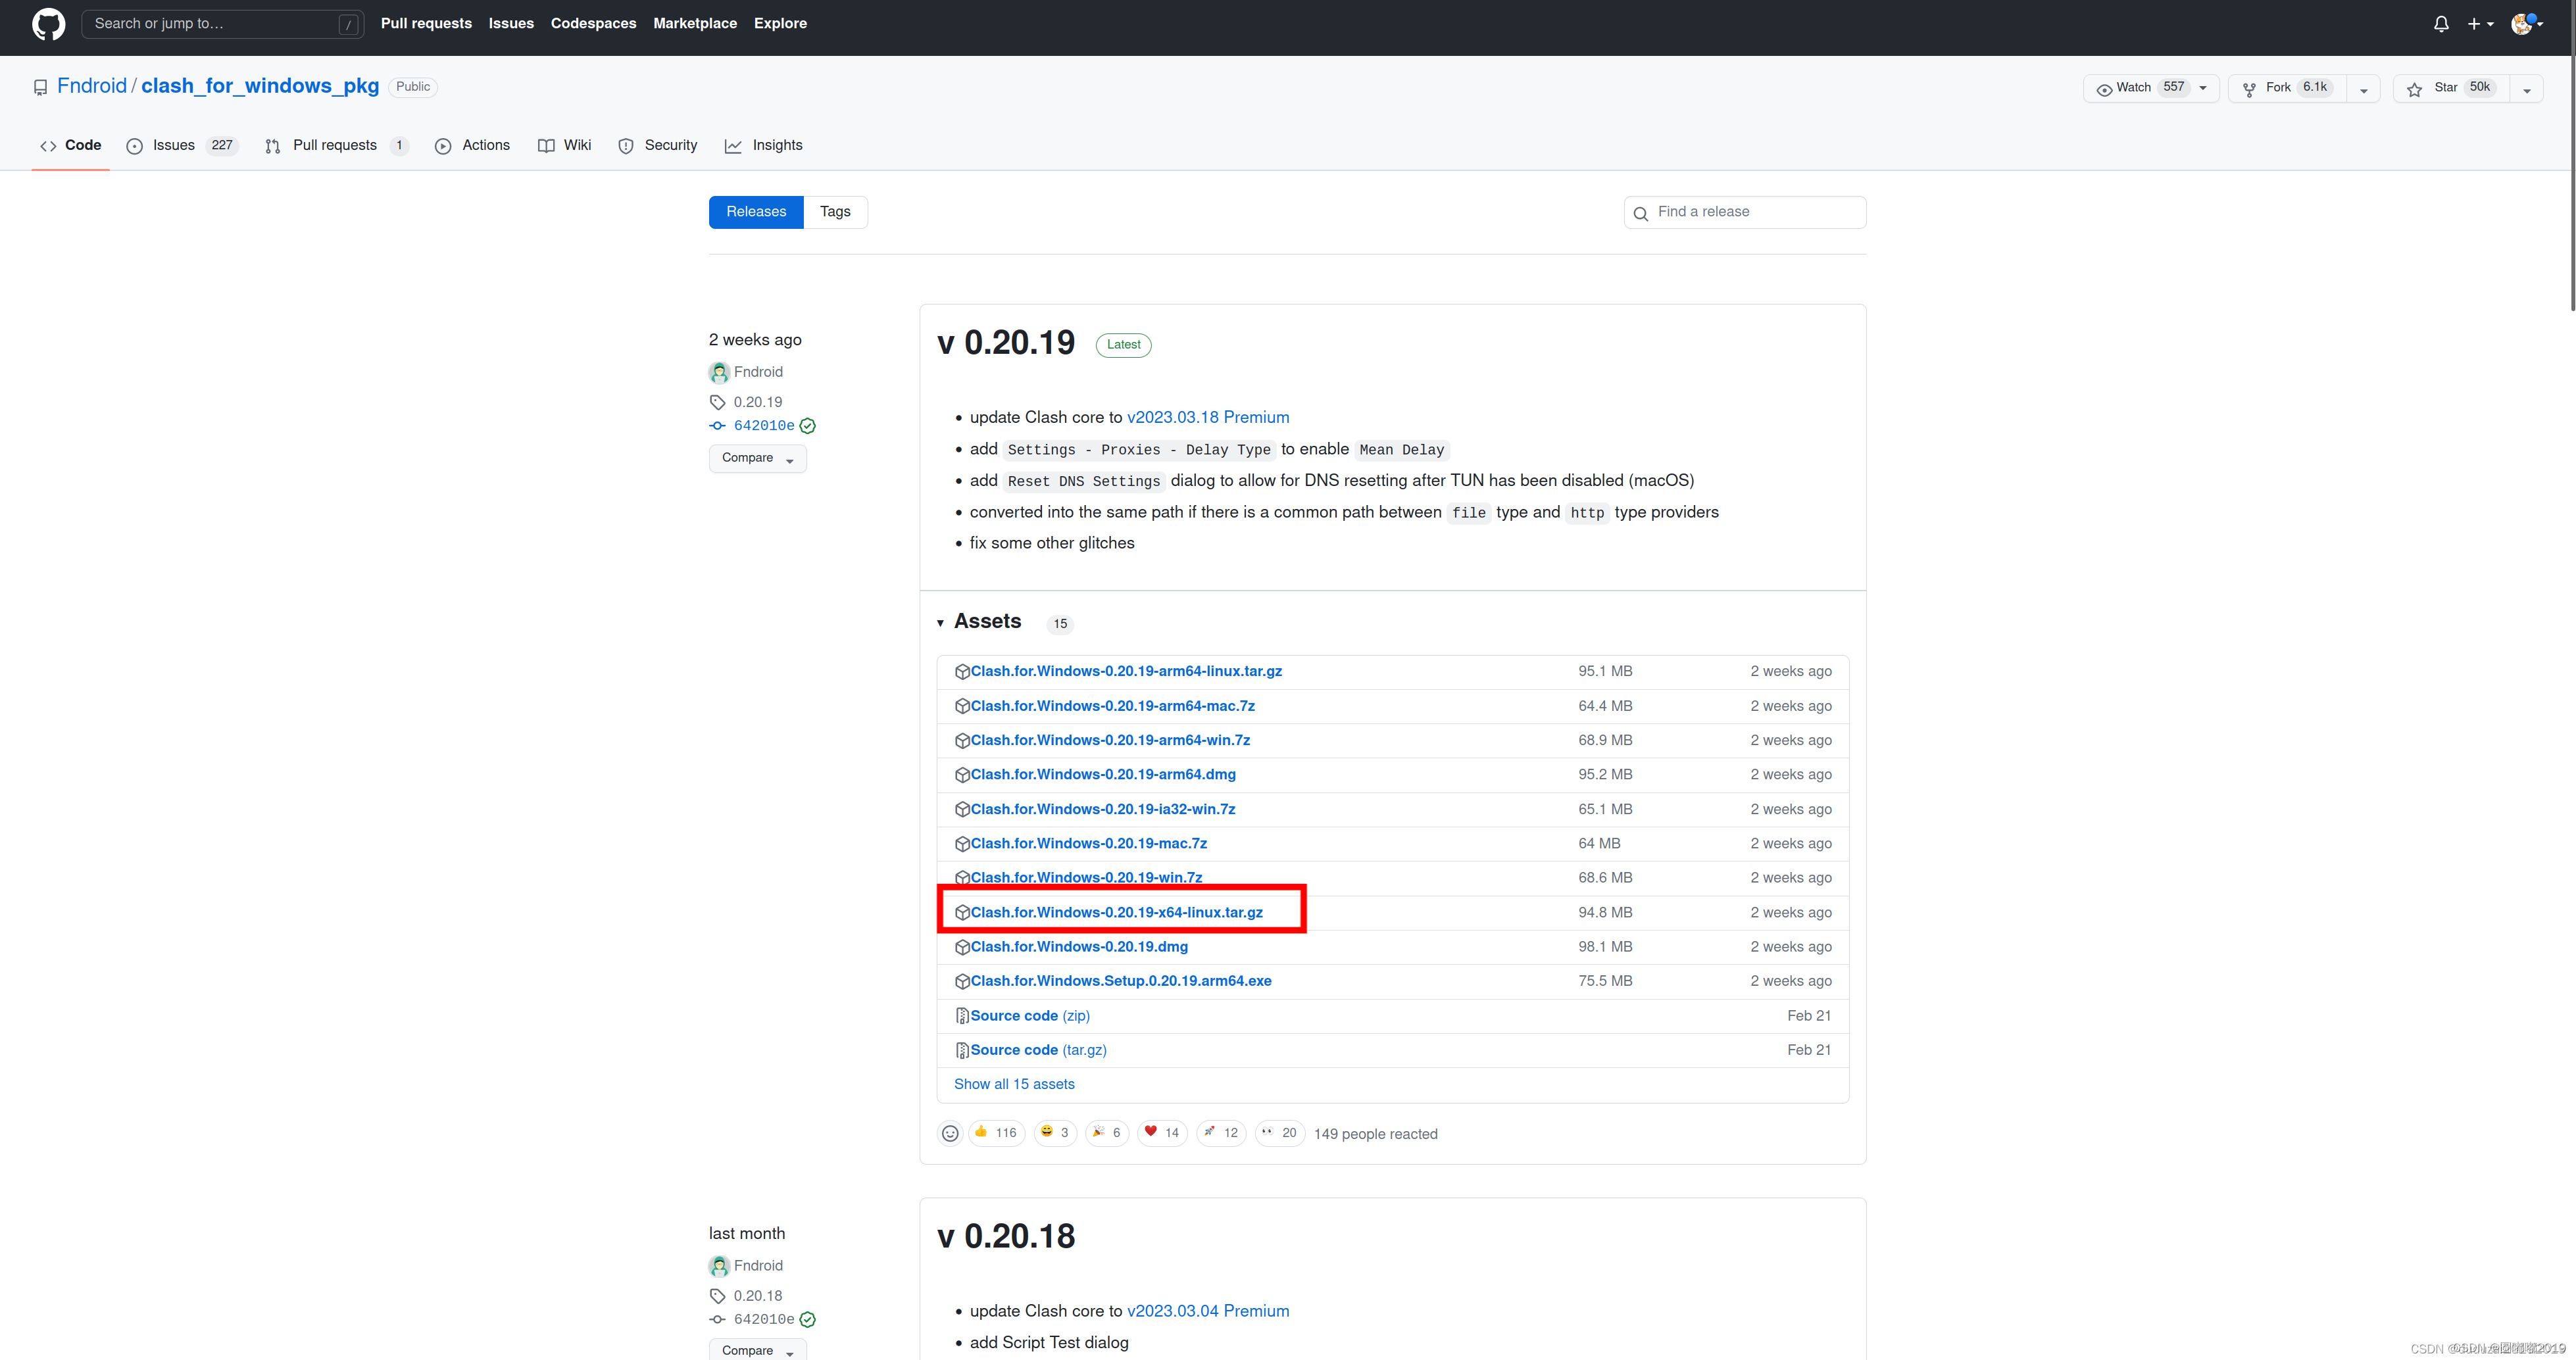Click the GitHub logo home icon
The width and height of the screenshot is (2576, 1360).
pyautogui.click(x=48, y=24)
